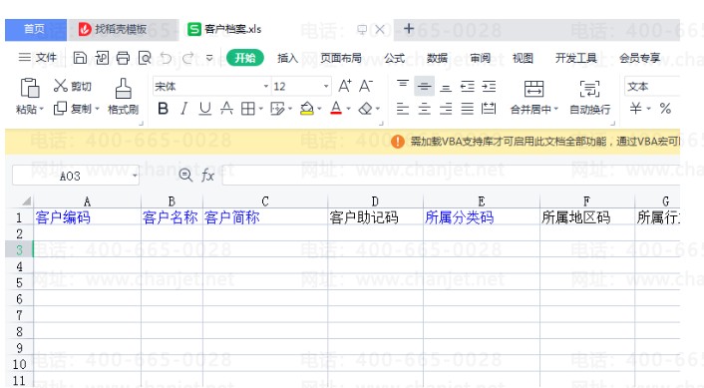The height and width of the screenshot is (388, 704).
Task: Click the Merge and Center icon
Action: pyautogui.click(x=533, y=89)
